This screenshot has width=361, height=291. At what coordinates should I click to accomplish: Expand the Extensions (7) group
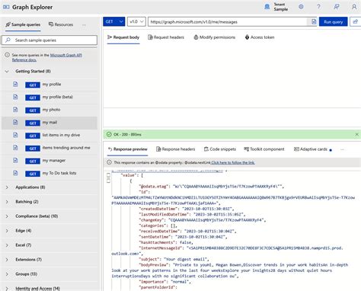coord(7,260)
